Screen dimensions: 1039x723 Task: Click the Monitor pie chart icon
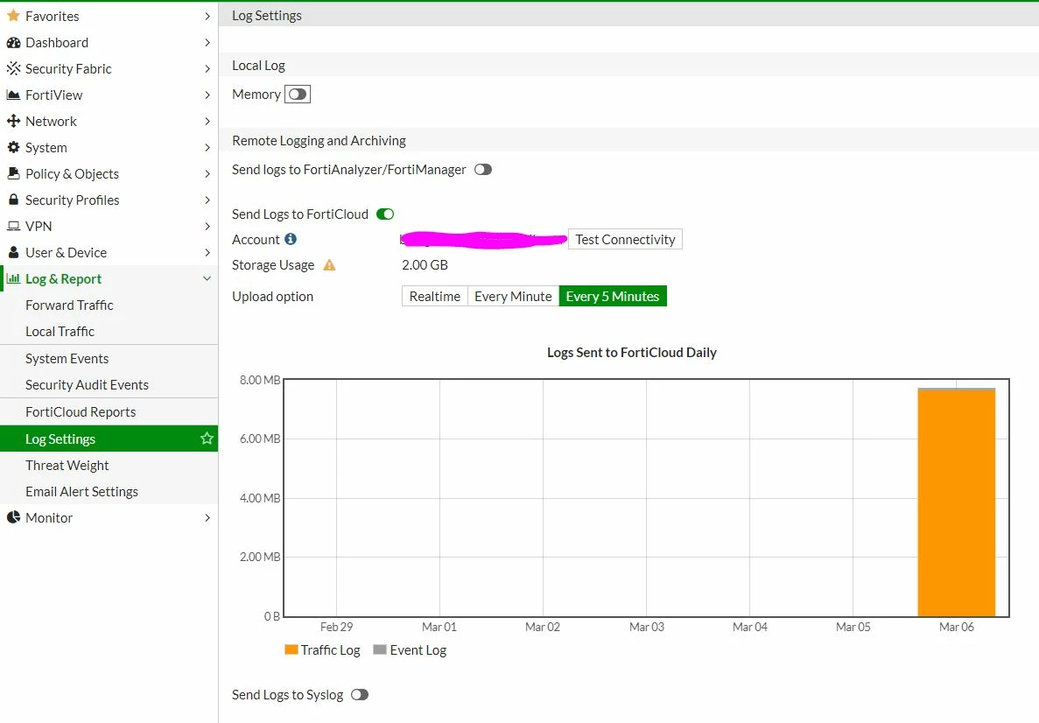[13, 517]
